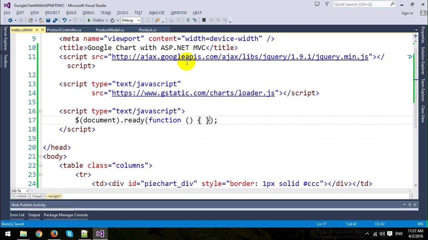This screenshot has width=428, height=240.
Task: Click the Uncomment selected lines icon
Action: (x=195, y=20)
